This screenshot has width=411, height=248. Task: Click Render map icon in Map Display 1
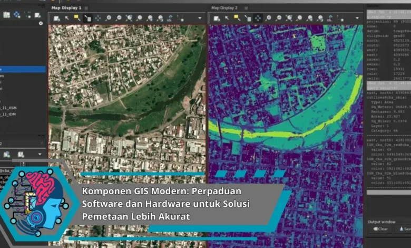(57, 18)
